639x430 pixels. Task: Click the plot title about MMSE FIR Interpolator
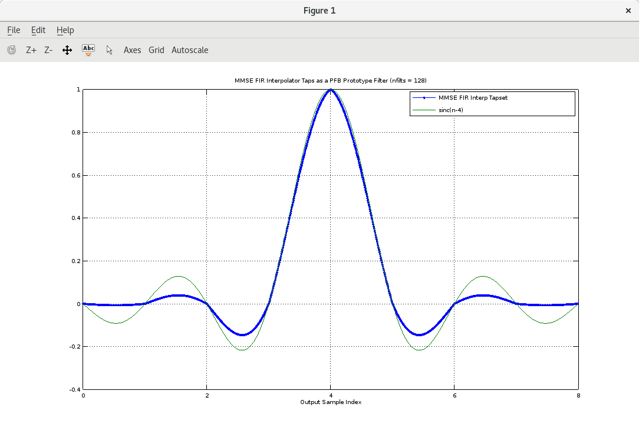(331, 80)
